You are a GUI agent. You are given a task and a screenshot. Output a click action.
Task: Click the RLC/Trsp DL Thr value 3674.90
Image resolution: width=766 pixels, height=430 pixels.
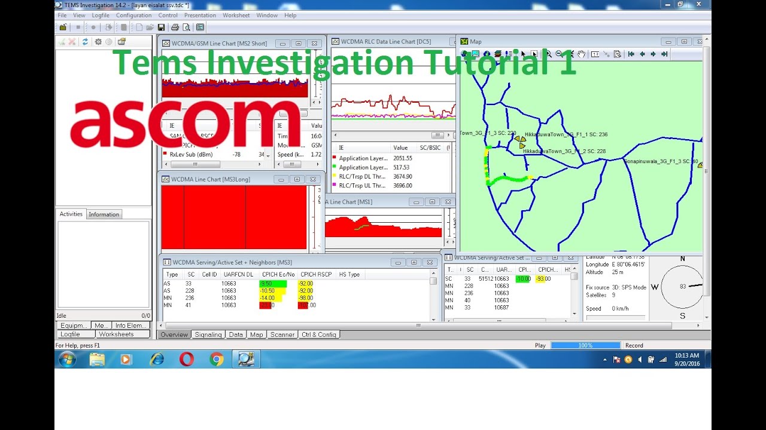click(x=403, y=177)
